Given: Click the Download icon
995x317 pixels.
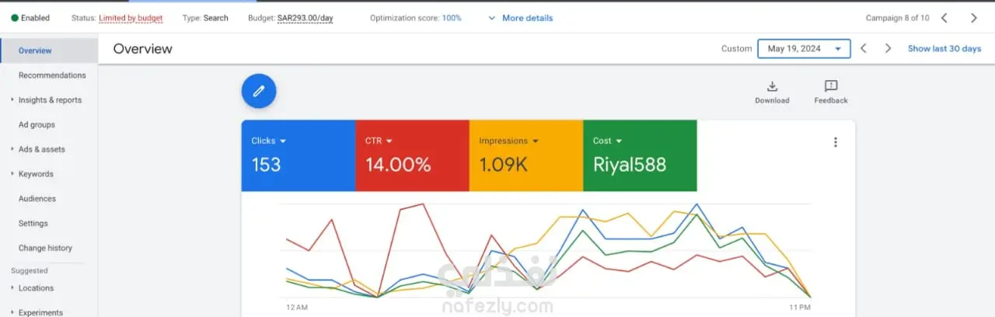Looking at the screenshot, I should click(772, 86).
